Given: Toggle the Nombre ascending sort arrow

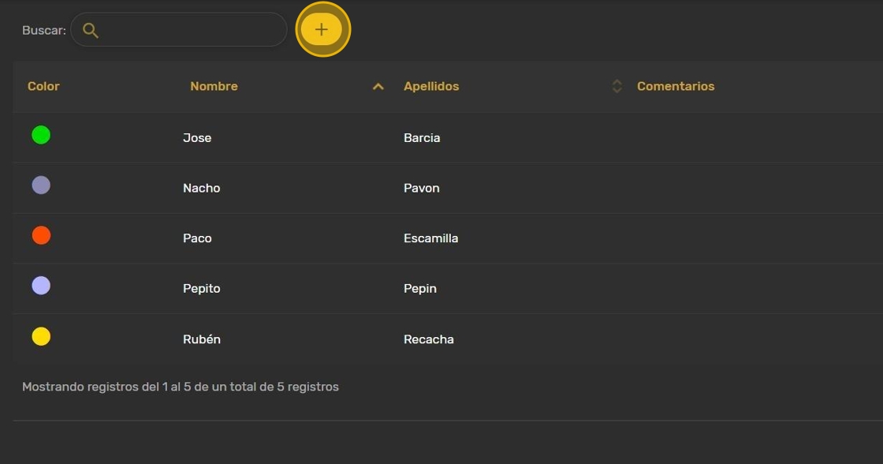Looking at the screenshot, I should coord(378,87).
